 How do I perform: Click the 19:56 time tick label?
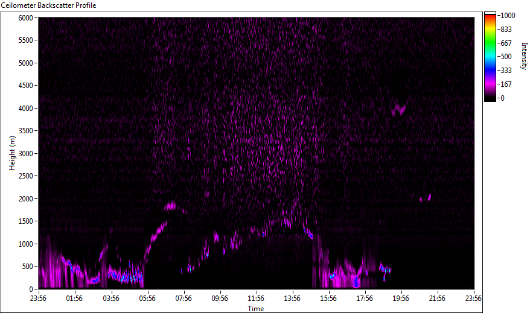pos(401,299)
